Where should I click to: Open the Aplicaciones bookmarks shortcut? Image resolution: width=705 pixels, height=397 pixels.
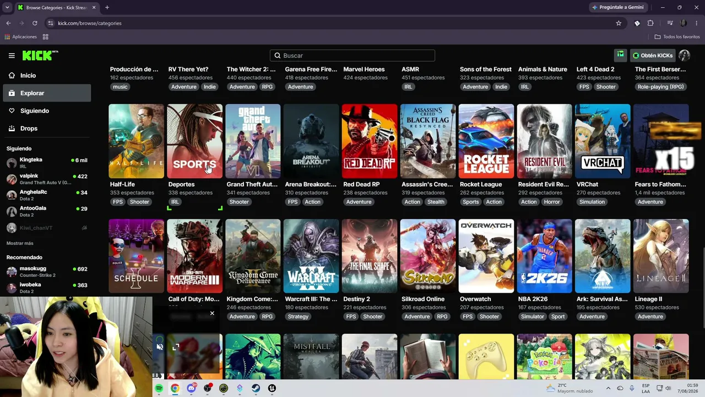20,37
